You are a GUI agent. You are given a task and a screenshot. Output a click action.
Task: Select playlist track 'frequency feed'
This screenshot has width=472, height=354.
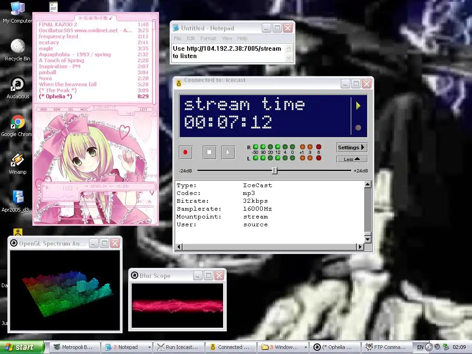pyautogui.click(x=93, y=36)
